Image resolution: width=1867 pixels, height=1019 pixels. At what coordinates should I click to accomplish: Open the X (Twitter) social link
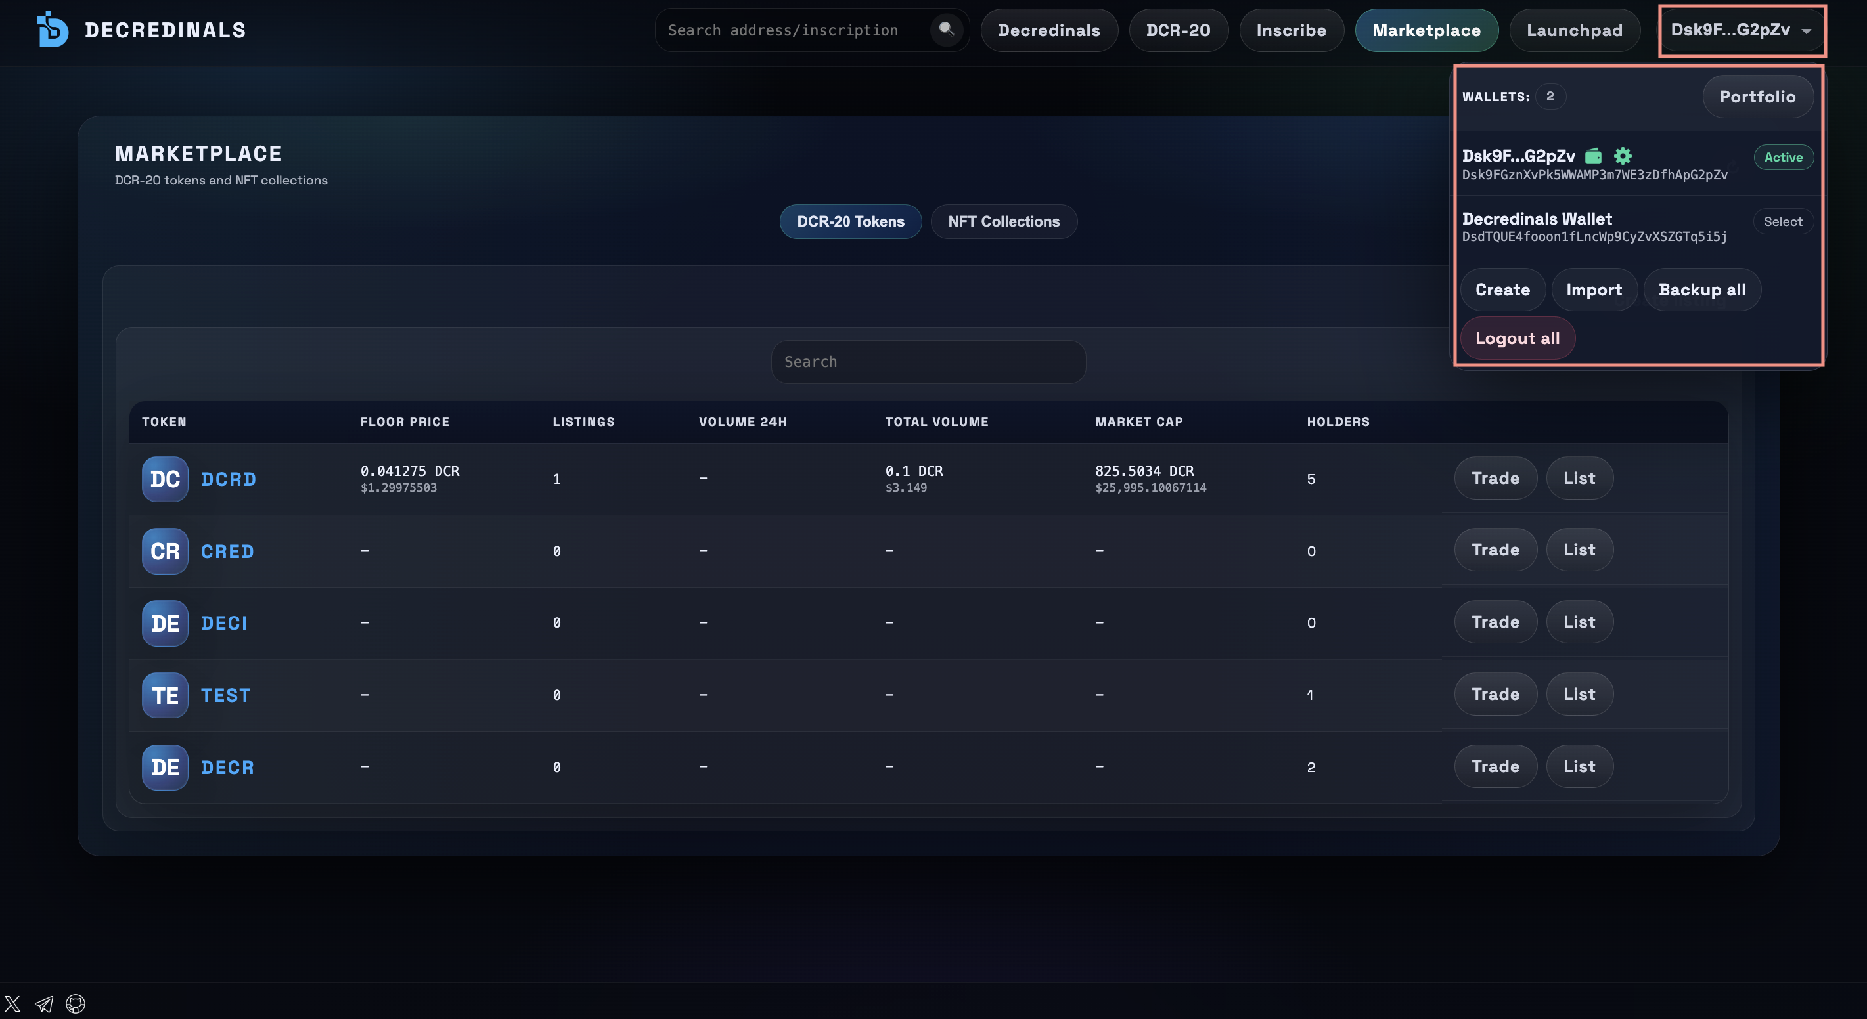(12, 1004)
